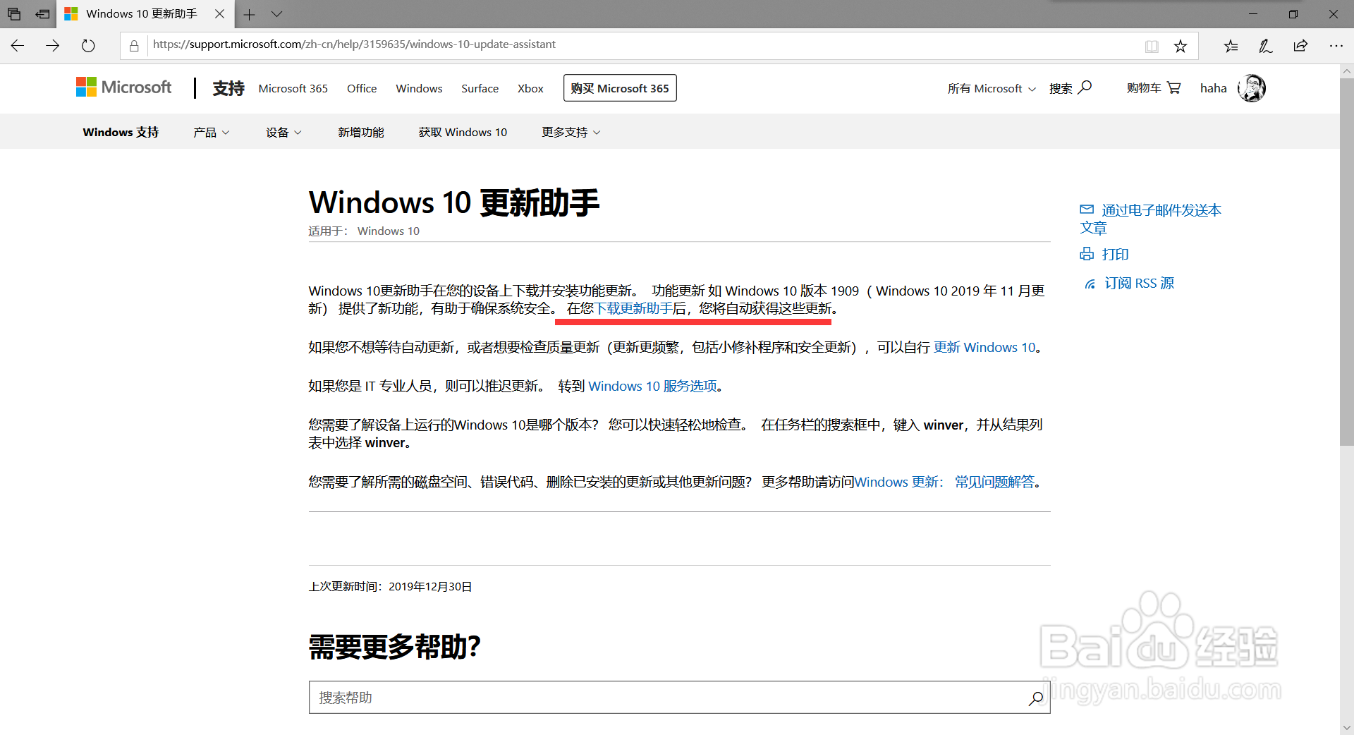The height and width of the screenshot is (735, 1354).
Task: Open Edge Settings and more menu
Action: point(1336,46)
